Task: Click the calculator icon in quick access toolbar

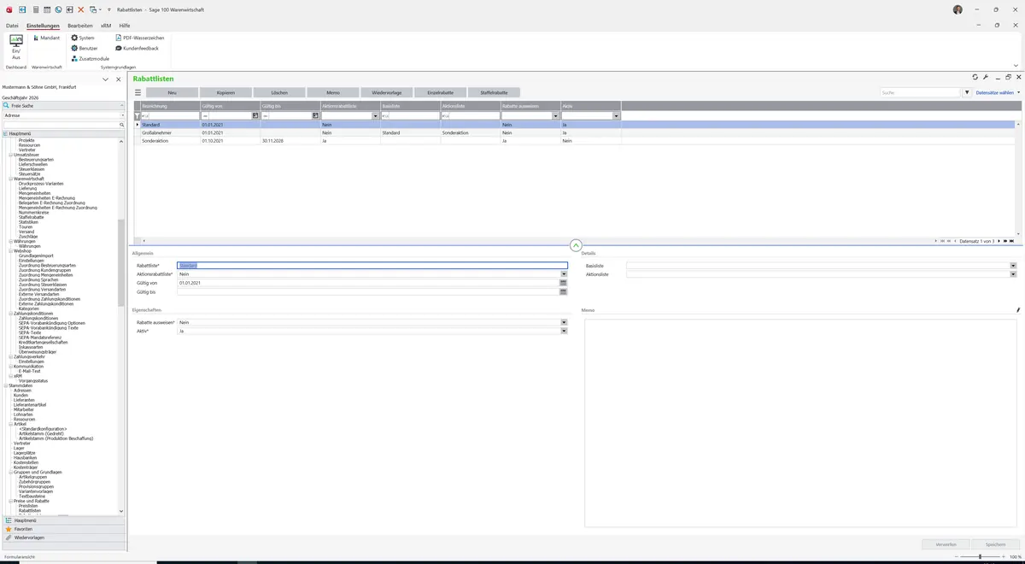Action: click(x=35, y=9)
